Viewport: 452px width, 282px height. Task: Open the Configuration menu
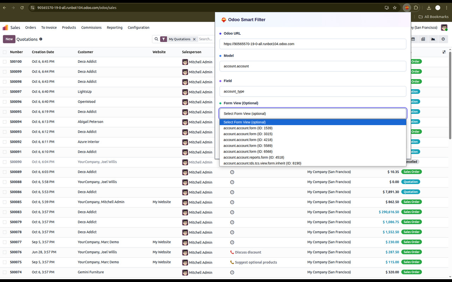[x=138, y=27]
